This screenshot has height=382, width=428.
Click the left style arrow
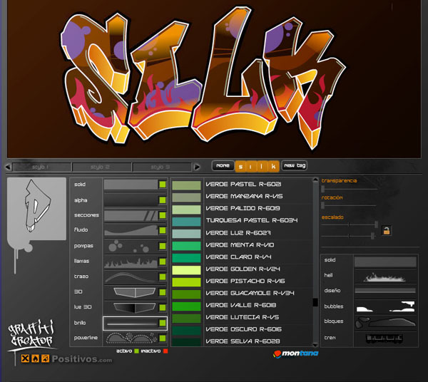8,167
